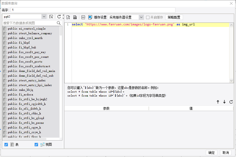Refresh the parameters list
Viewport: 236px width, 157px height.
231,102
